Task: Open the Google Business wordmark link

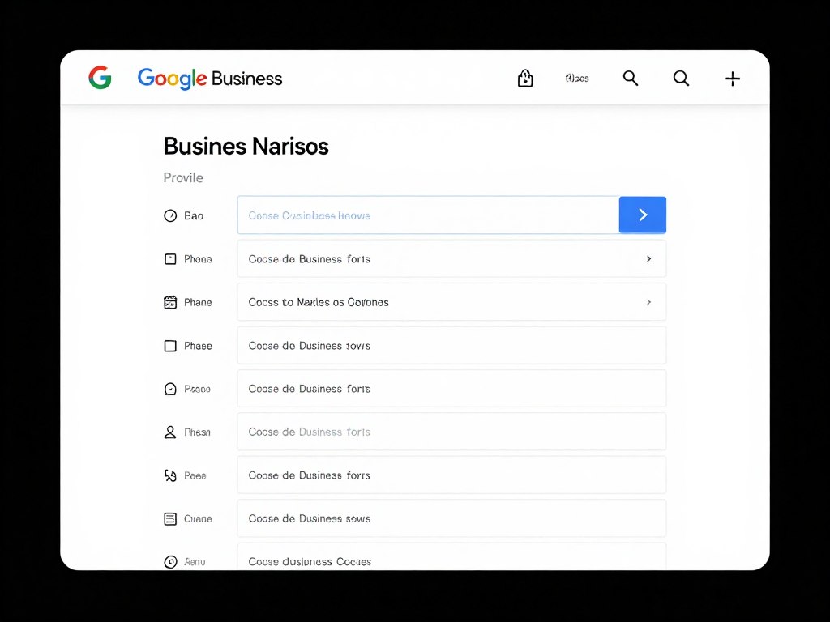Action: coord(210,79)
